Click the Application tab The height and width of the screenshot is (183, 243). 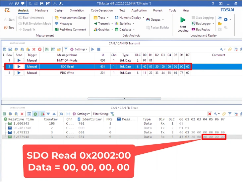coord(139,10)
